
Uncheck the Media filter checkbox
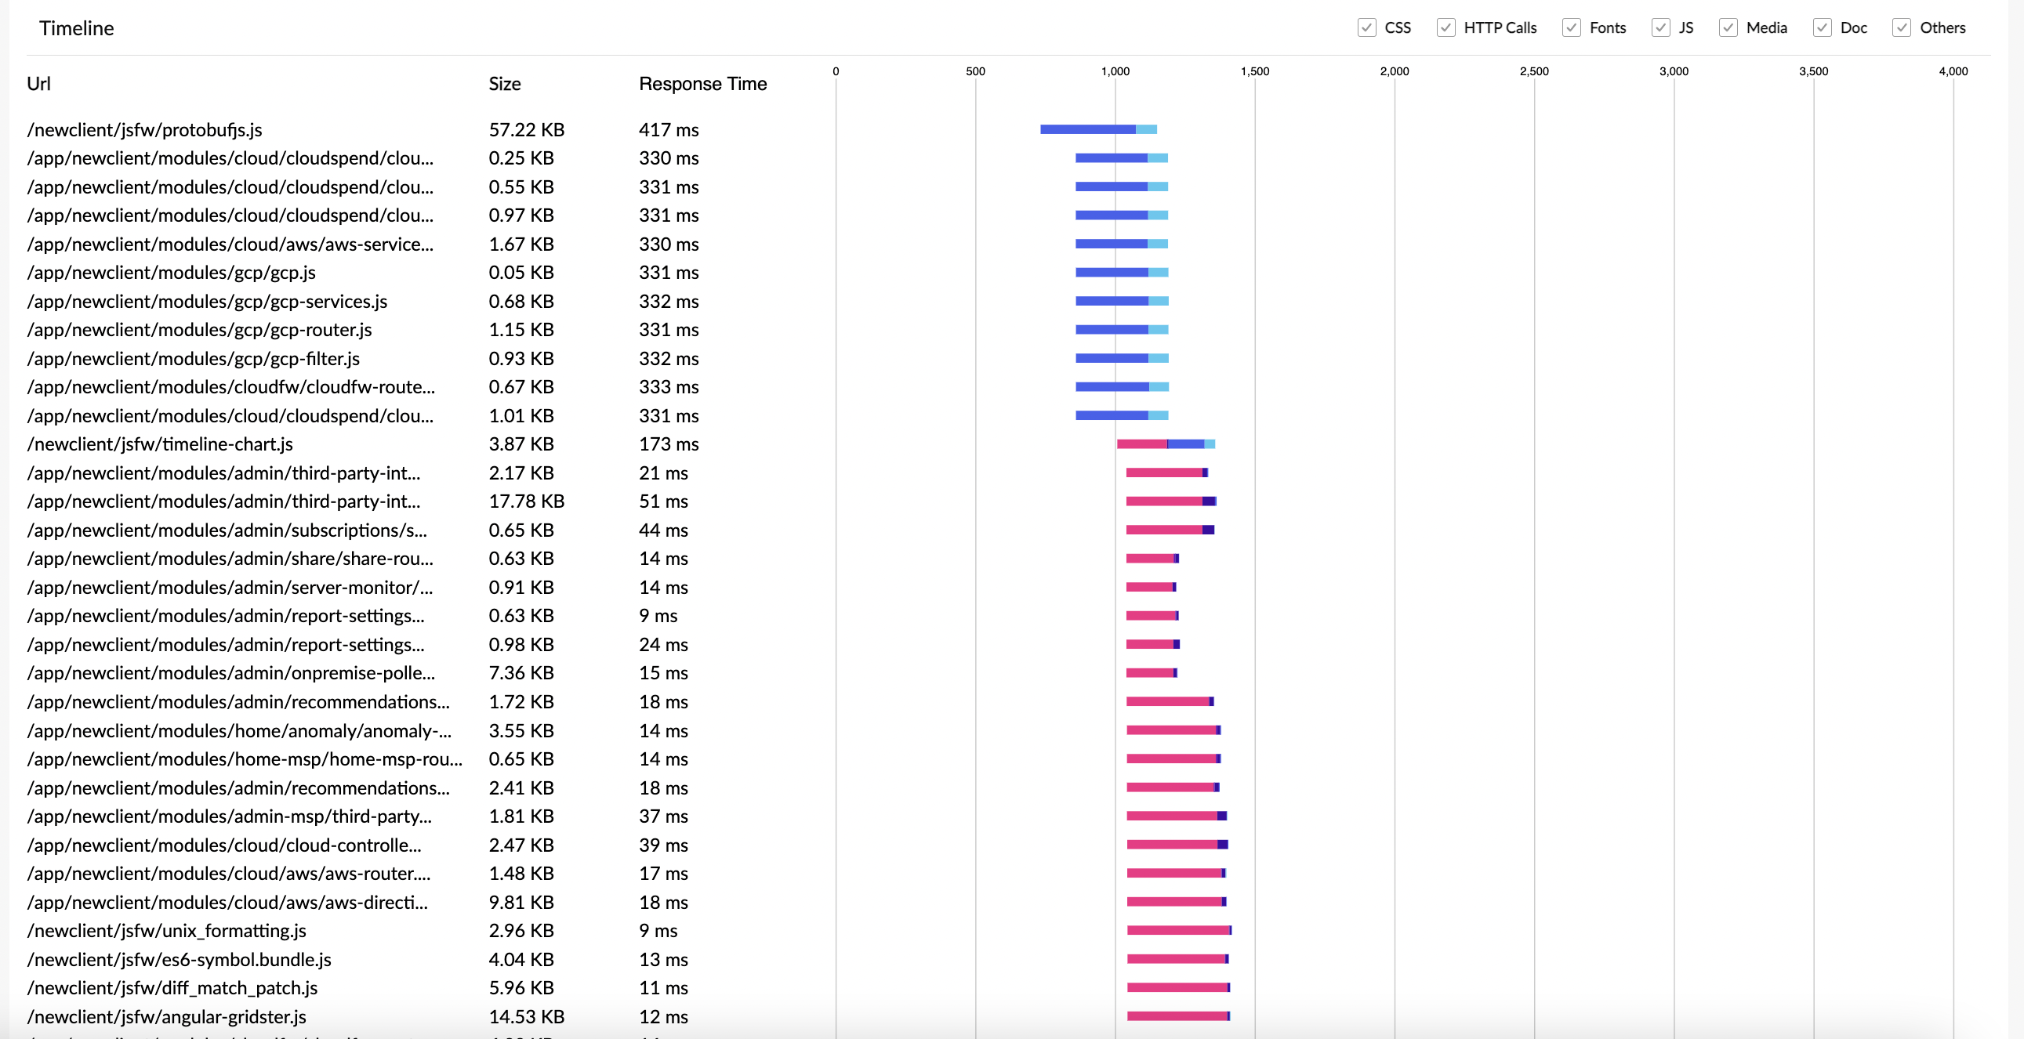[1728, 27]
